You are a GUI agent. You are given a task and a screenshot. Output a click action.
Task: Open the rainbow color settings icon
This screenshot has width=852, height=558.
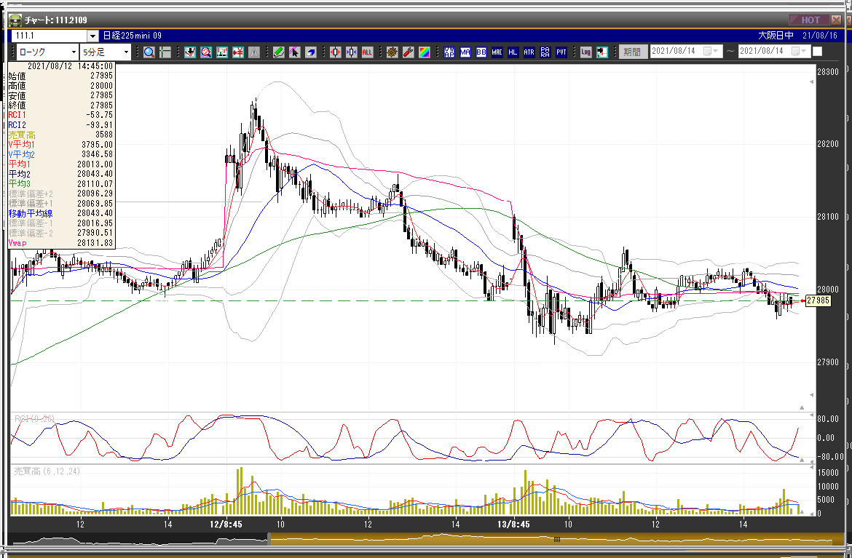point(424,52)
